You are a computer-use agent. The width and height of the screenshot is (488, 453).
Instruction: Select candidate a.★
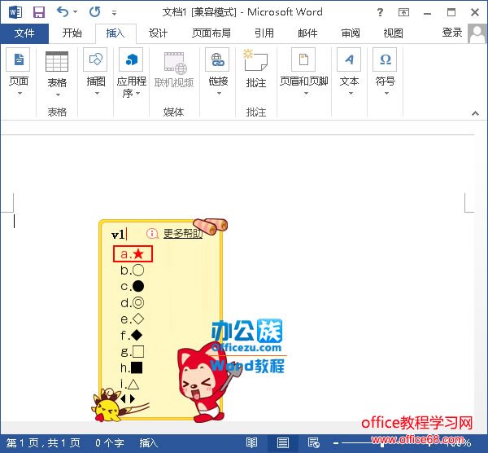click(x=133, y=253)
